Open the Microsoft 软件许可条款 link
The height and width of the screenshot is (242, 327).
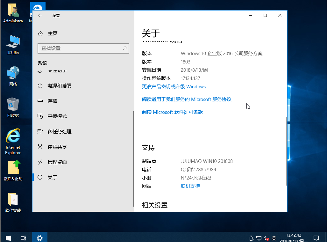pyautogui.click(x=173, y=112)
